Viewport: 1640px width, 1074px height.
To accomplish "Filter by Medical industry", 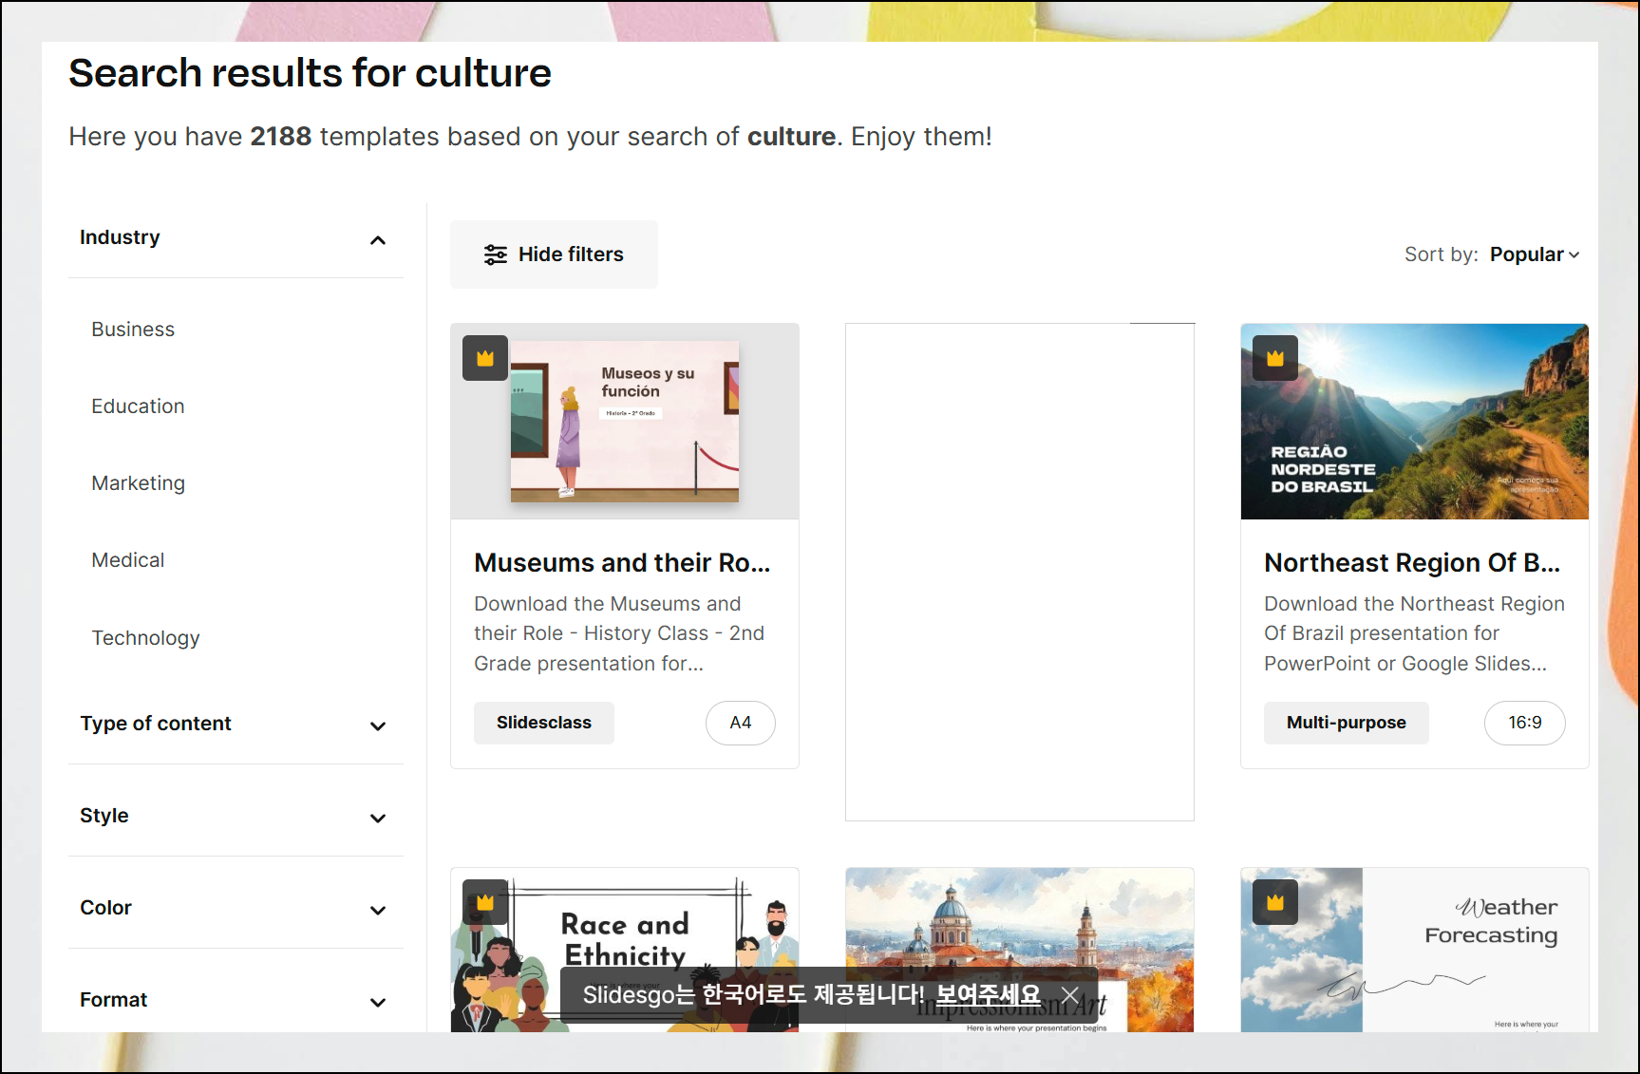I will coord(128,560).
